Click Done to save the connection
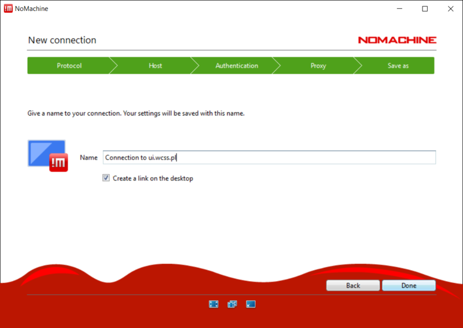The width and height of the screenshot is (463, 328). (x=409, y=286)
